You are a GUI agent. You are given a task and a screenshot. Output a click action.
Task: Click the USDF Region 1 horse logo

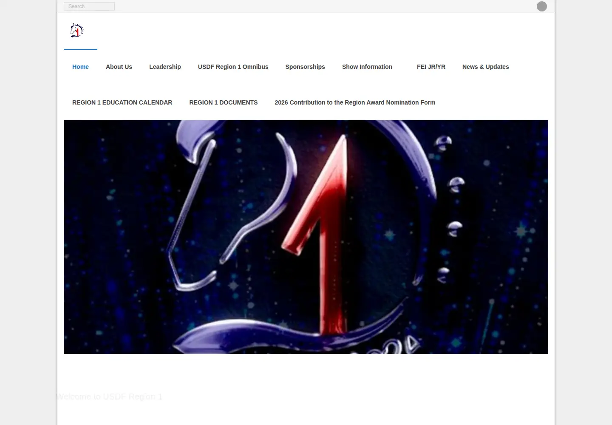pos(77,31)
